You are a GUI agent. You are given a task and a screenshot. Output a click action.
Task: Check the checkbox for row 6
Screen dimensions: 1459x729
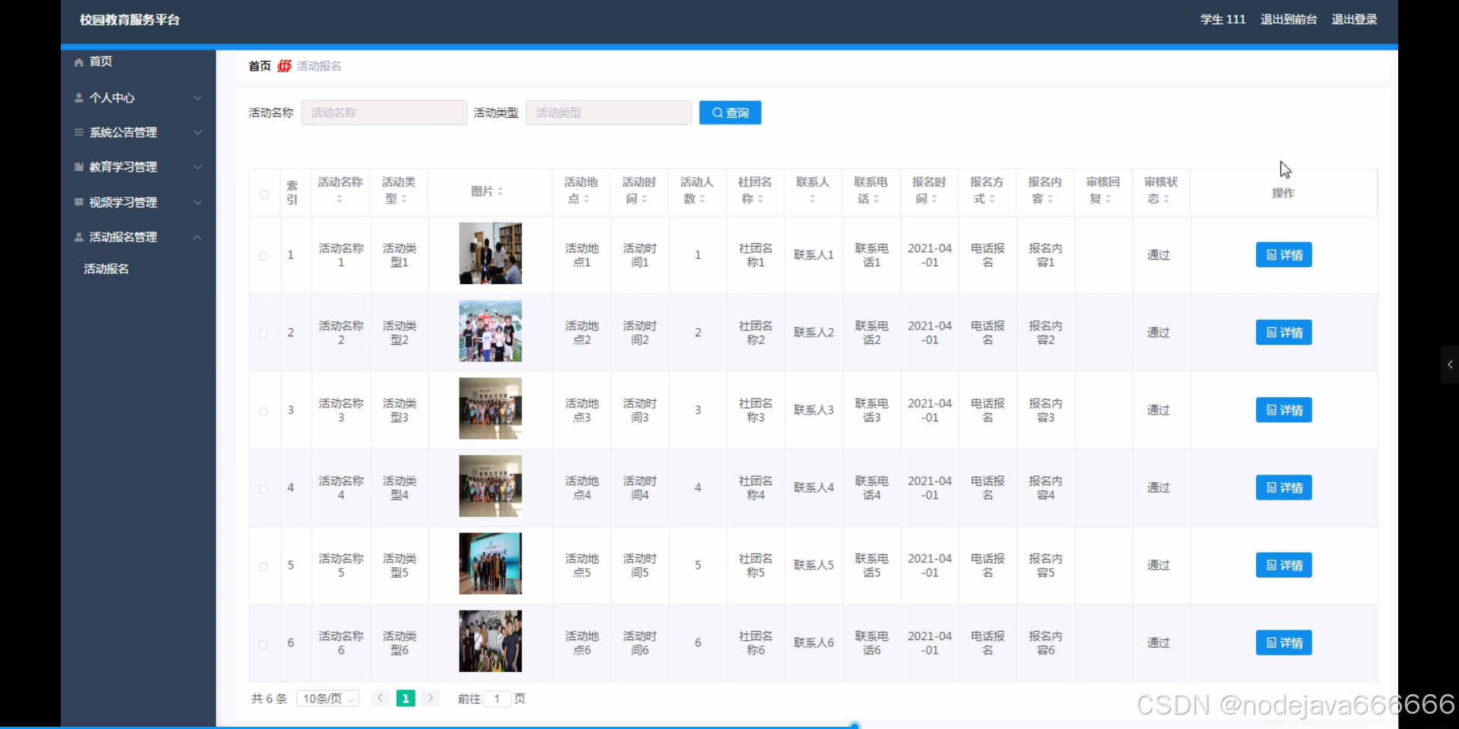point(264,644)
